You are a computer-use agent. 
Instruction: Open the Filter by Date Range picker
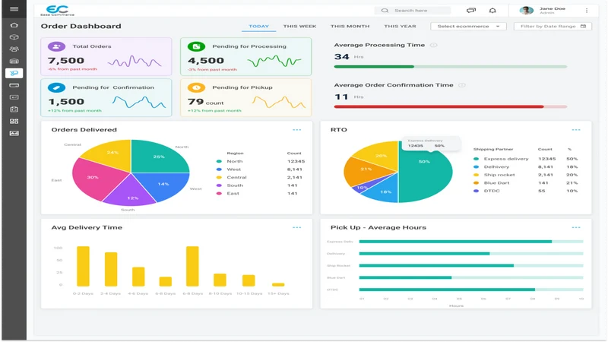click(x=553, y=27)
